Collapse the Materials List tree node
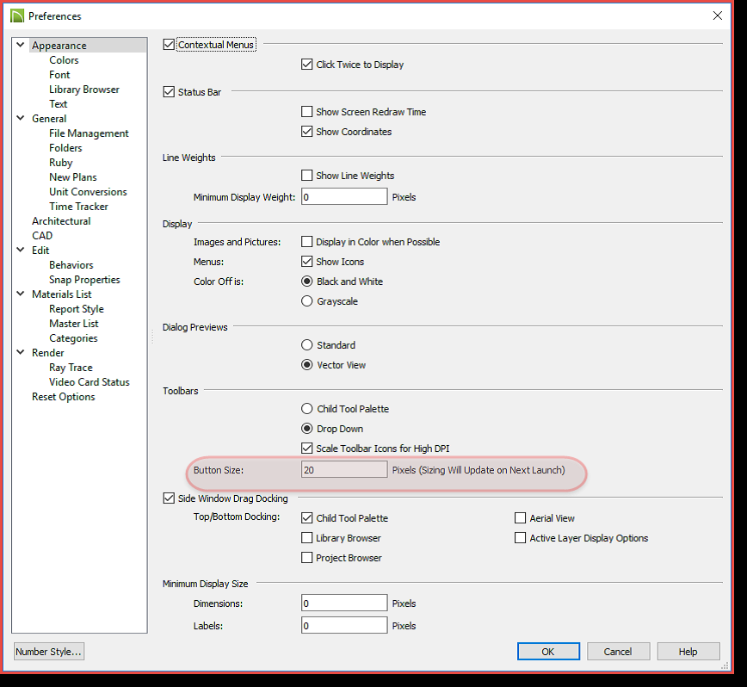Image resolution: width=747 pixels, height=687 pixels. point(21,294)
